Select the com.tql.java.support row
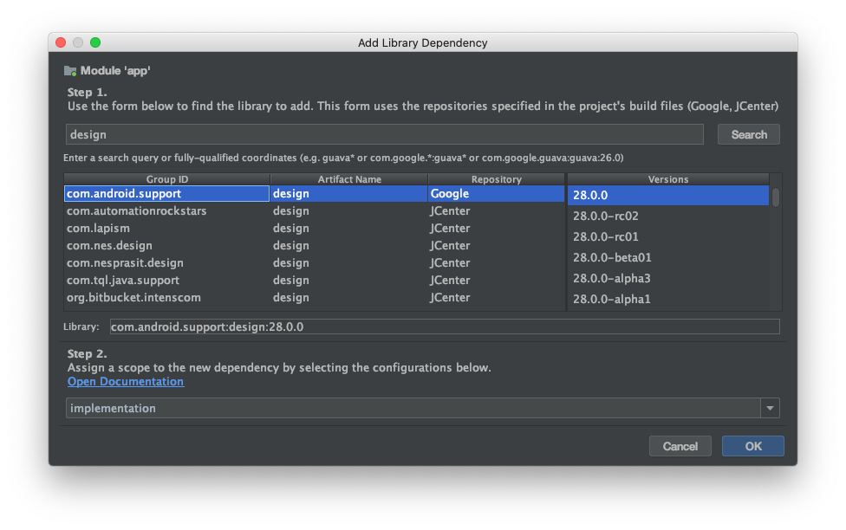The height and width of the screenshot is (530, 846). pos(314,280)
